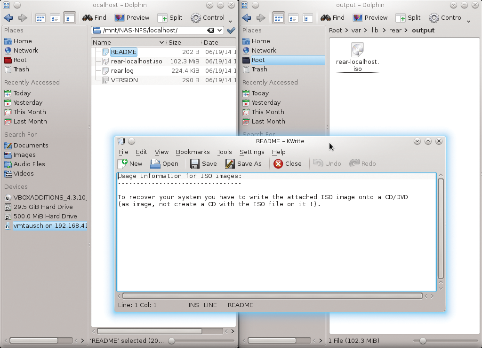Switch output Dolphin to Details view
The image size is (482, 348).
308,18
